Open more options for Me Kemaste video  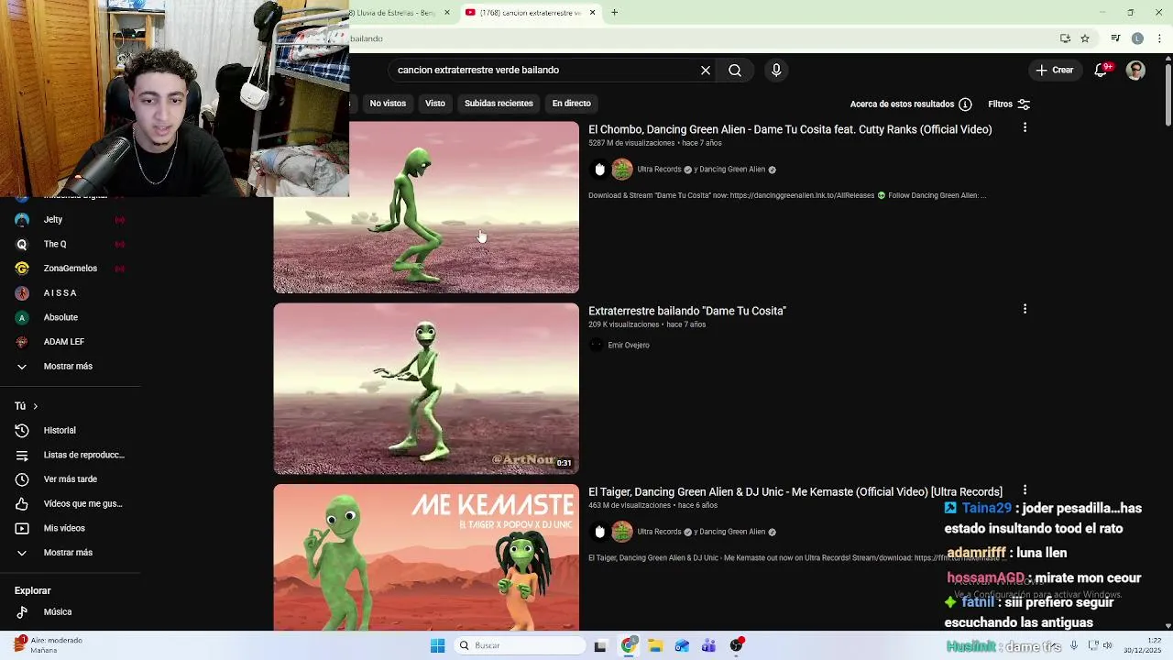click(1025, 490)
